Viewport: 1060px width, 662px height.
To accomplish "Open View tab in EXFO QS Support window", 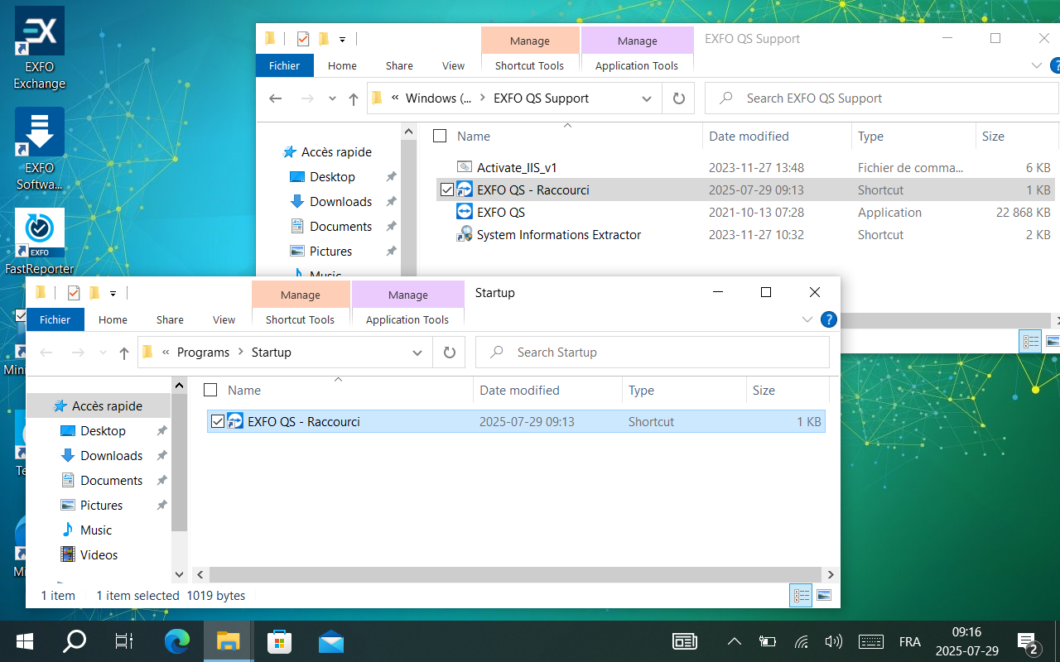I will 453,65.
